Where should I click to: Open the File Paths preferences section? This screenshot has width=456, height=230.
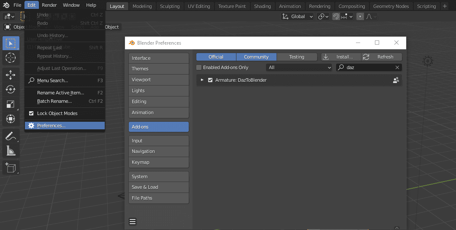point(159,198)
